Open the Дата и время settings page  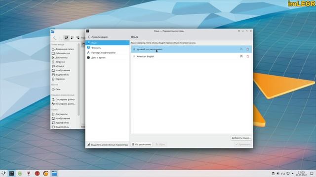108,58
